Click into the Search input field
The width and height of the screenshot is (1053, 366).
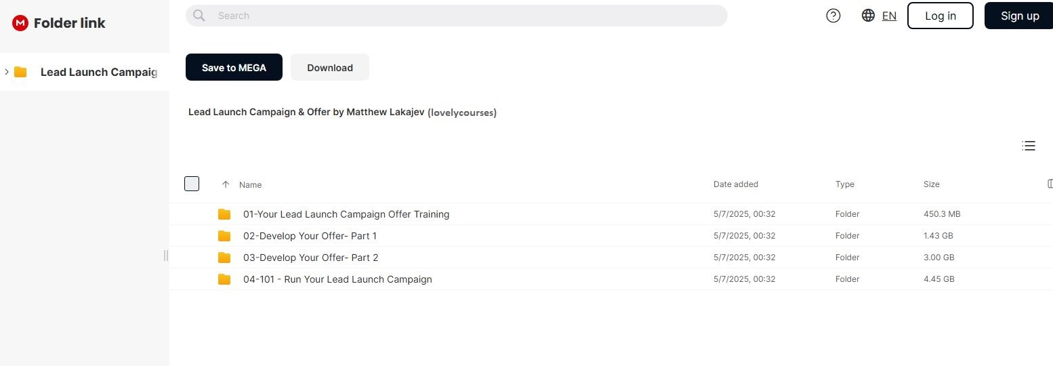(461, 16)
